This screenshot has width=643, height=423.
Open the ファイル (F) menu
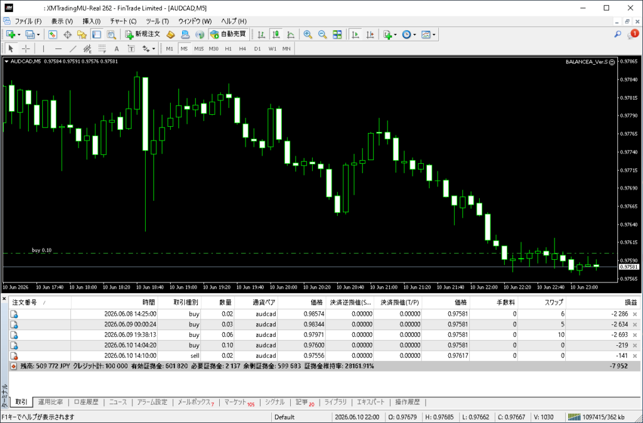tap(28, 21)
